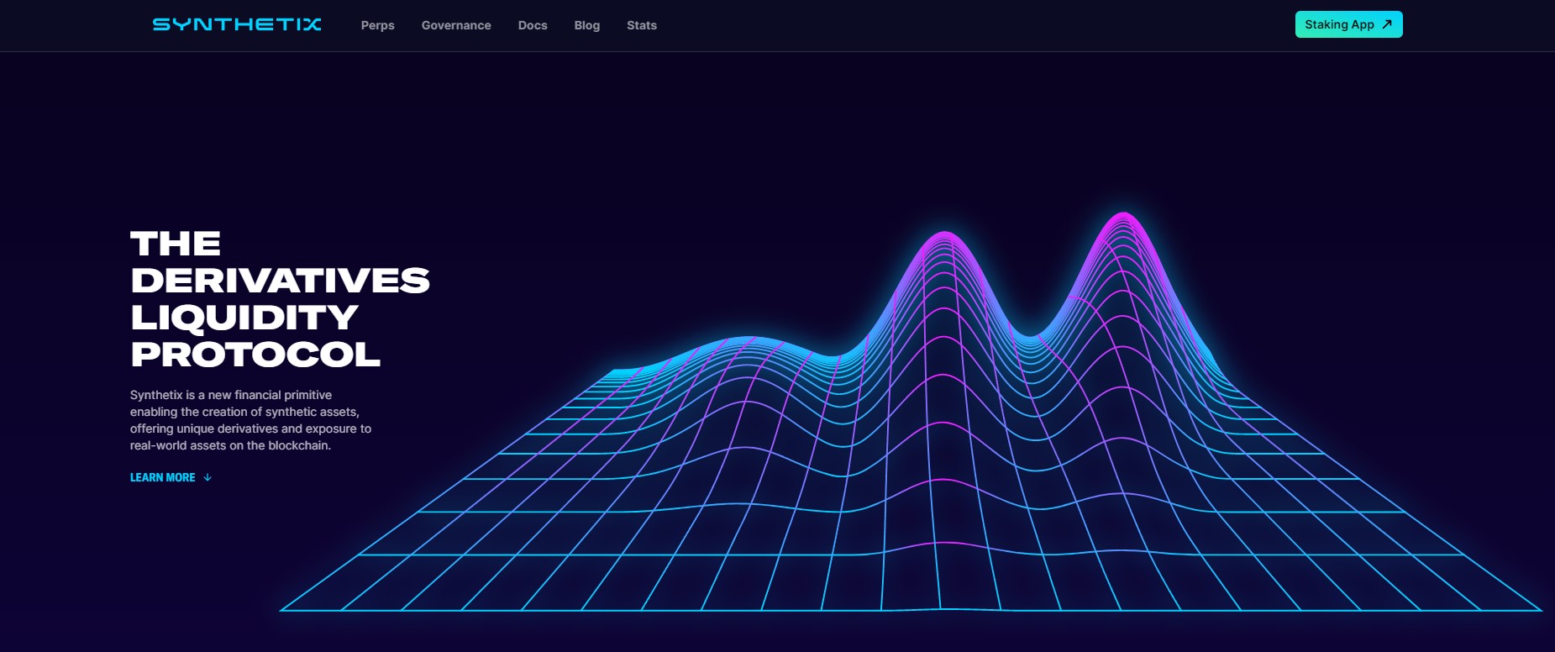Go to the Governance section
The height and width of the screenshot is (652, 1555).
456,25
